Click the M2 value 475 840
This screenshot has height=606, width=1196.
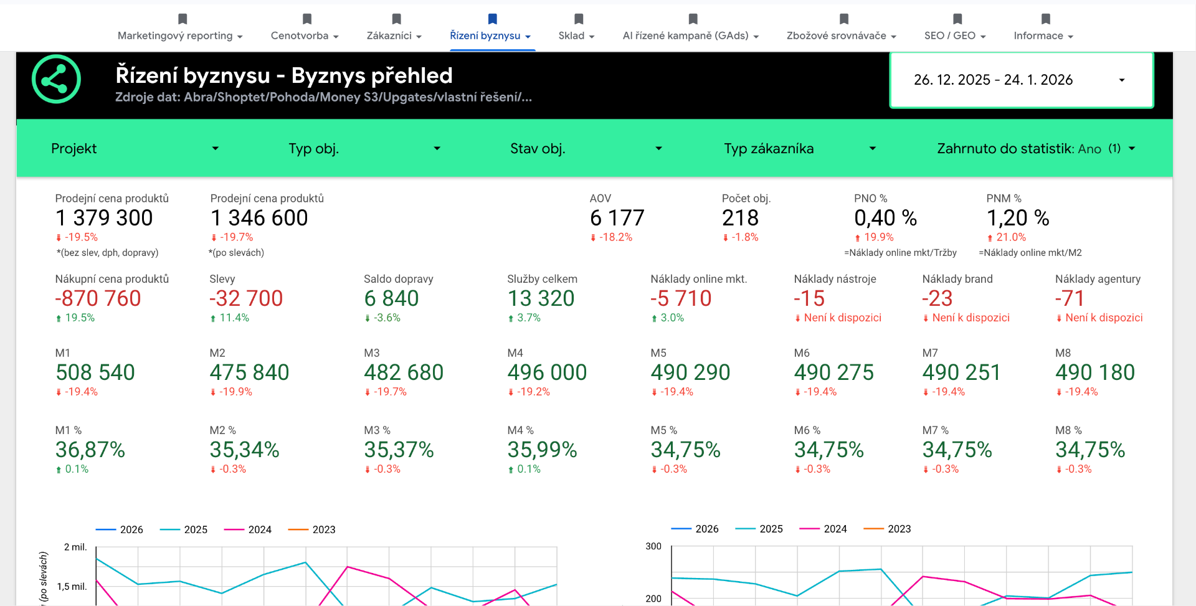(x=249, y=372)
